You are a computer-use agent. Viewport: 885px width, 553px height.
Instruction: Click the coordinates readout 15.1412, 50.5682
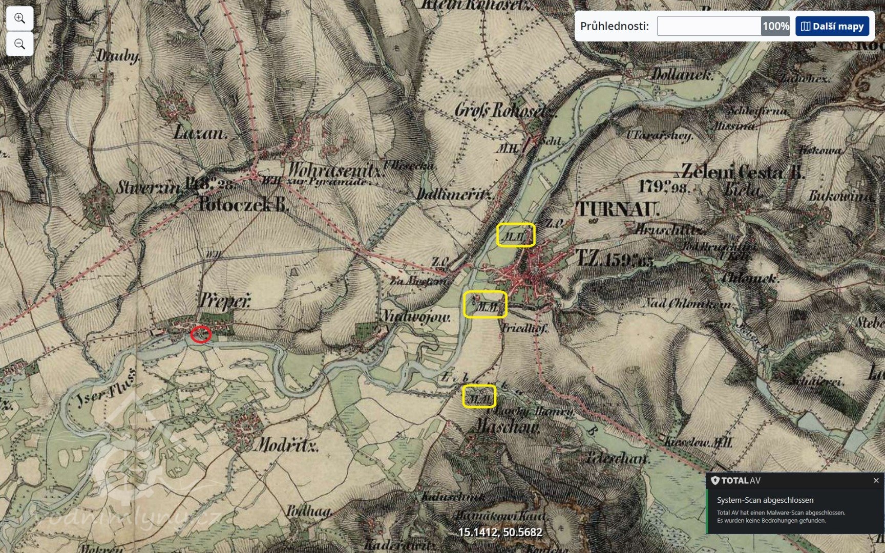(x=500, y=532)
